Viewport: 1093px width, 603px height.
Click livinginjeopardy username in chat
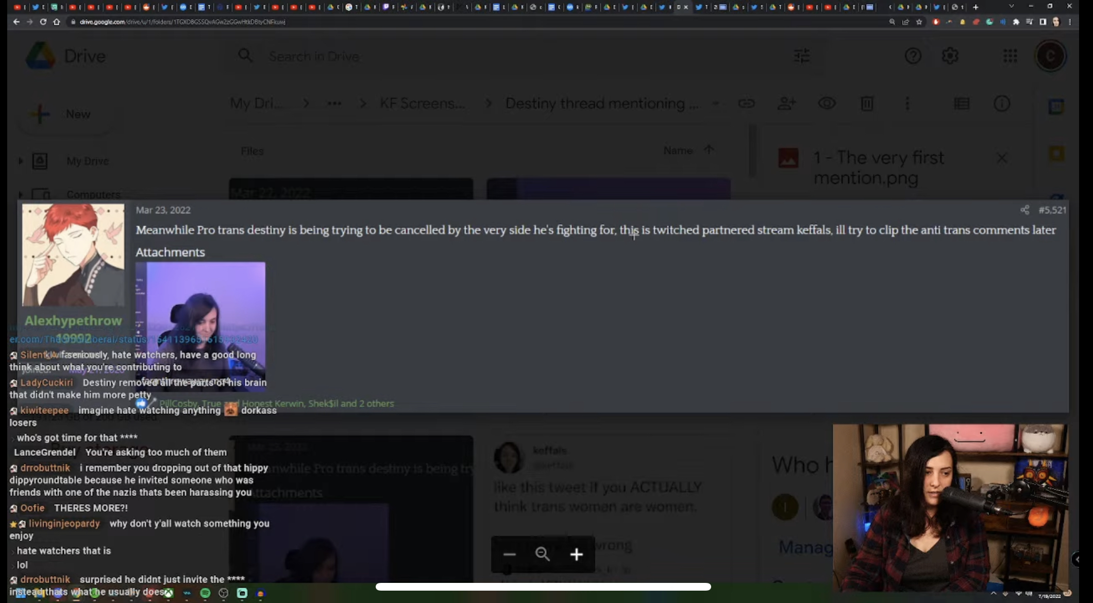64,524
